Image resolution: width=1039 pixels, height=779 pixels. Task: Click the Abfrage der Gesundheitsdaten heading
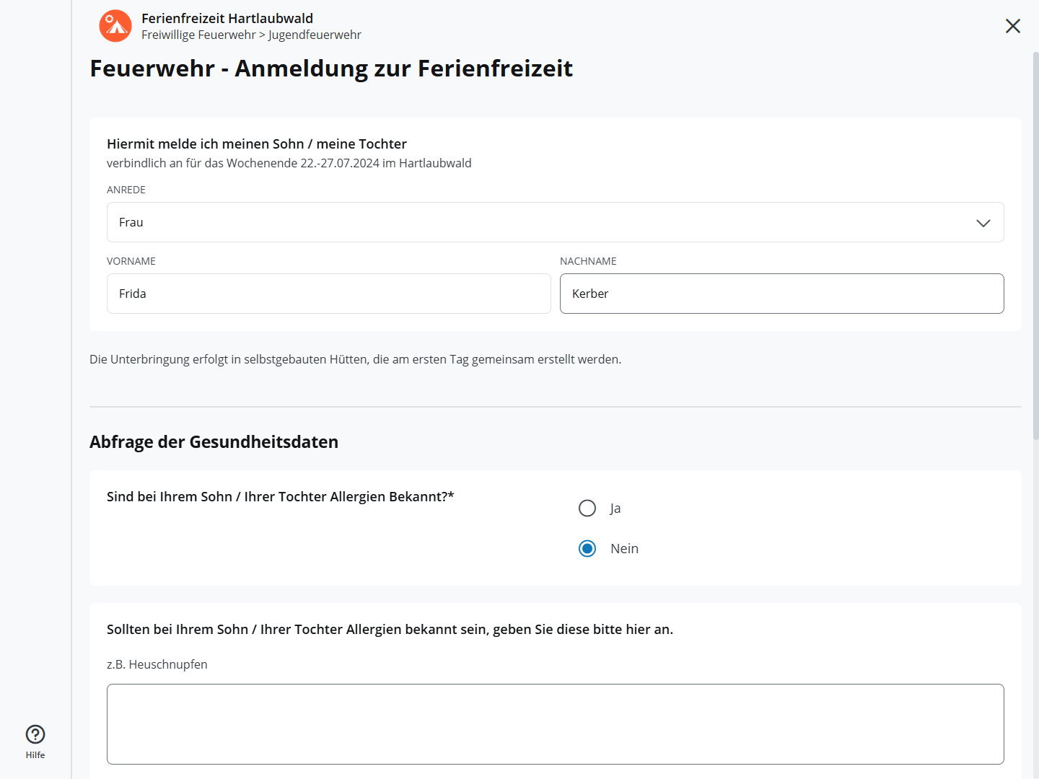[214, 442]
